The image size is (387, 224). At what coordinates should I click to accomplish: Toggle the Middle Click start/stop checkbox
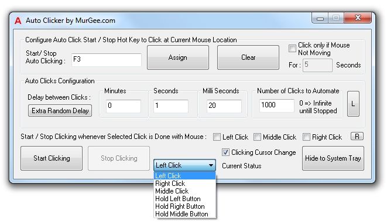[x=257, y=137]
